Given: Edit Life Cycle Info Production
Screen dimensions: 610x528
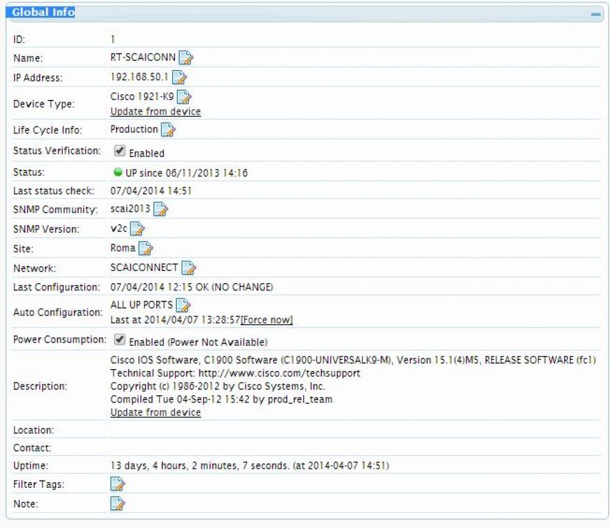Looking at the screenshot, I should [168, 130].
